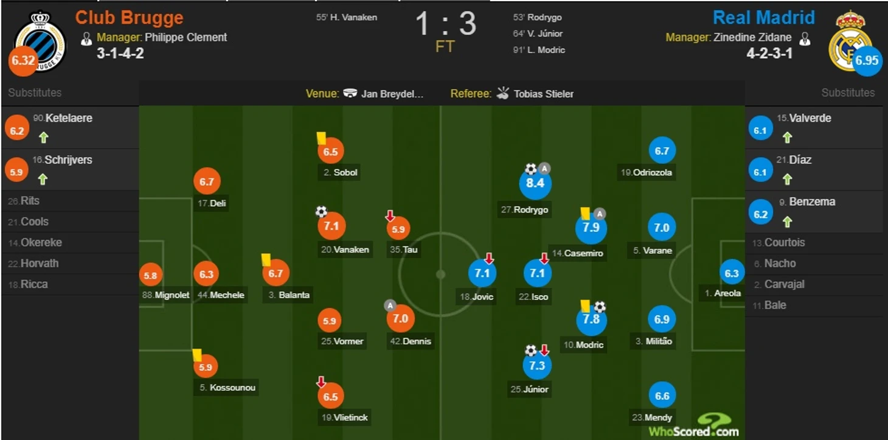This screenshot has height=440, width=888.
Task: Click Casemiro's 7.9 rating circle
Action: (x=591, y=228)
